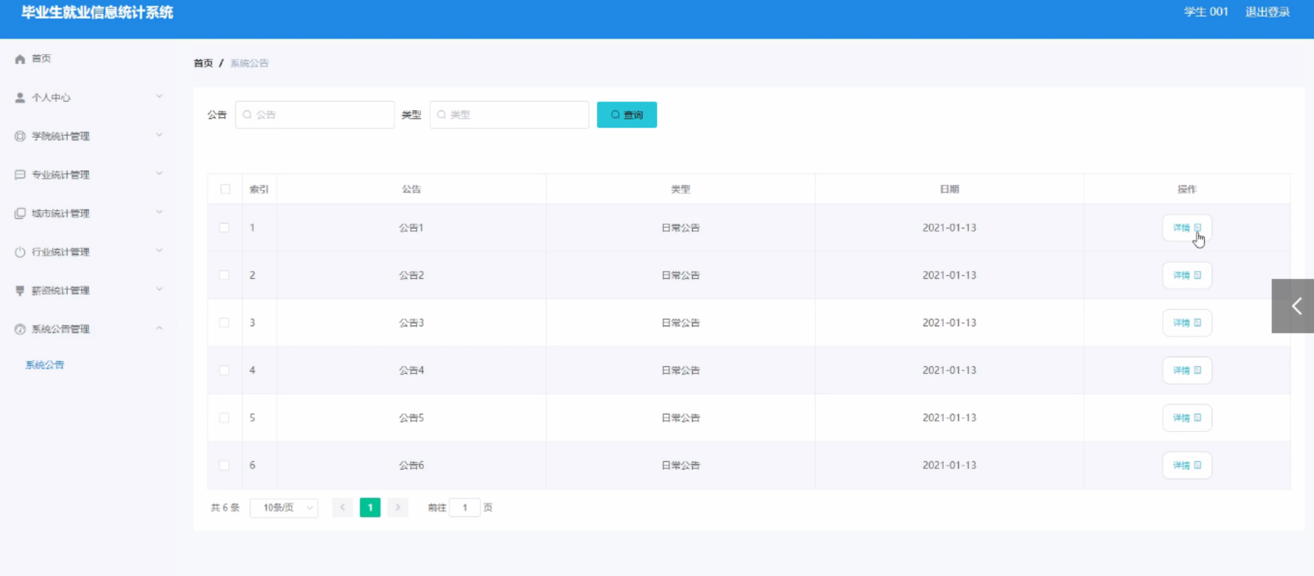Click the 退出登录 logout link
The image size is (1314, 576).
[1267, 12]
